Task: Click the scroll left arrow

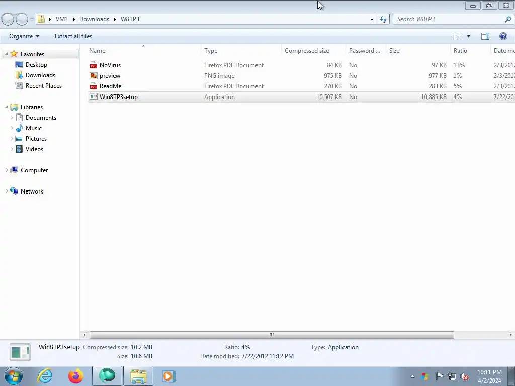Action: click(84, 335)
